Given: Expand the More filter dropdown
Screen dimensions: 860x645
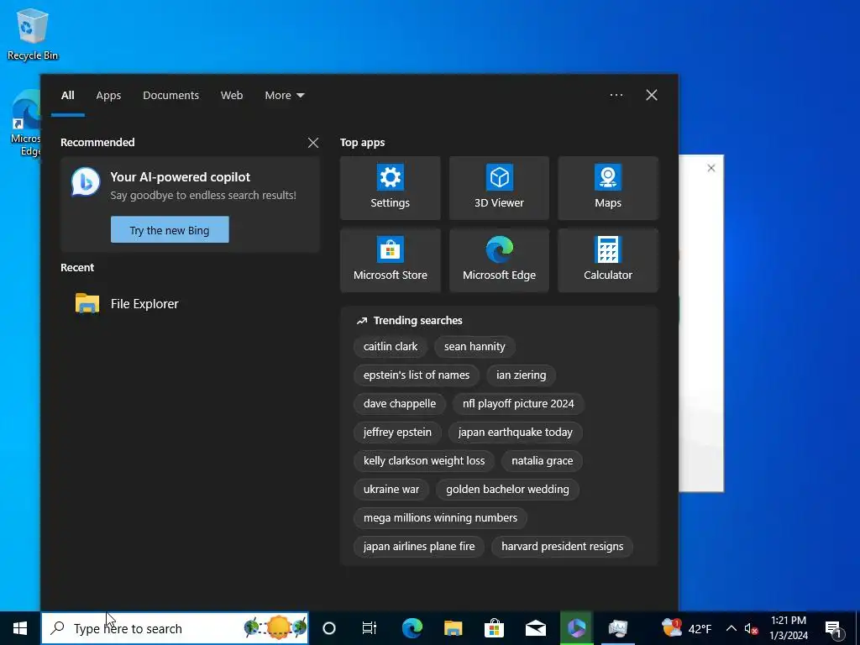Looking at the screenshot, I should coord(284,96).
